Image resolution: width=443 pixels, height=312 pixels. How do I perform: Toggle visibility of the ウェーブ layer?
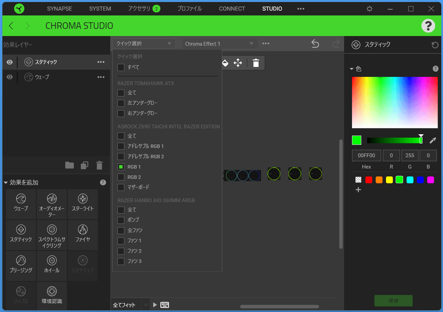pyautogui.click(x=10, y=77)
